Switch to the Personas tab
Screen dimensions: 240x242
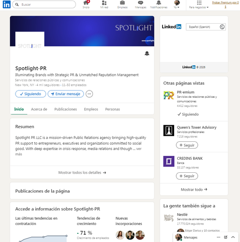pyautogui.click(x=112, y=109)
